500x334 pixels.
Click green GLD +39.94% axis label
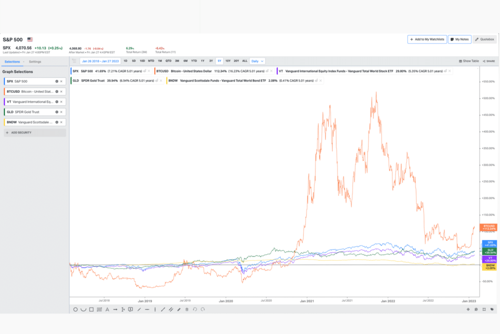click(489, 252)
